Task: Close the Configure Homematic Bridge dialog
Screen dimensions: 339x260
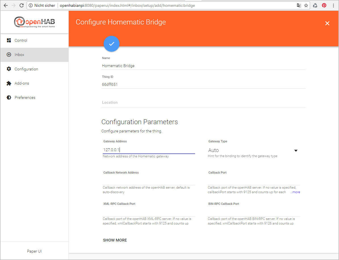Action: click(327, 23)
